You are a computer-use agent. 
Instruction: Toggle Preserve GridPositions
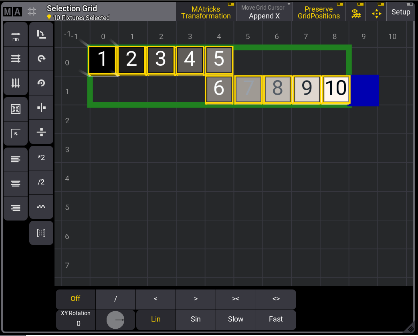point(319,12)
